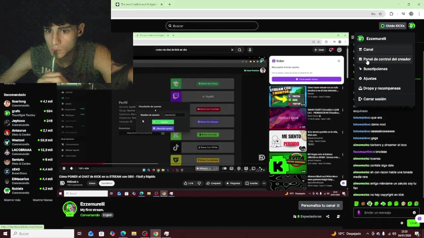
Task: Open recommended channel Robleis
Action: (28, 190)
